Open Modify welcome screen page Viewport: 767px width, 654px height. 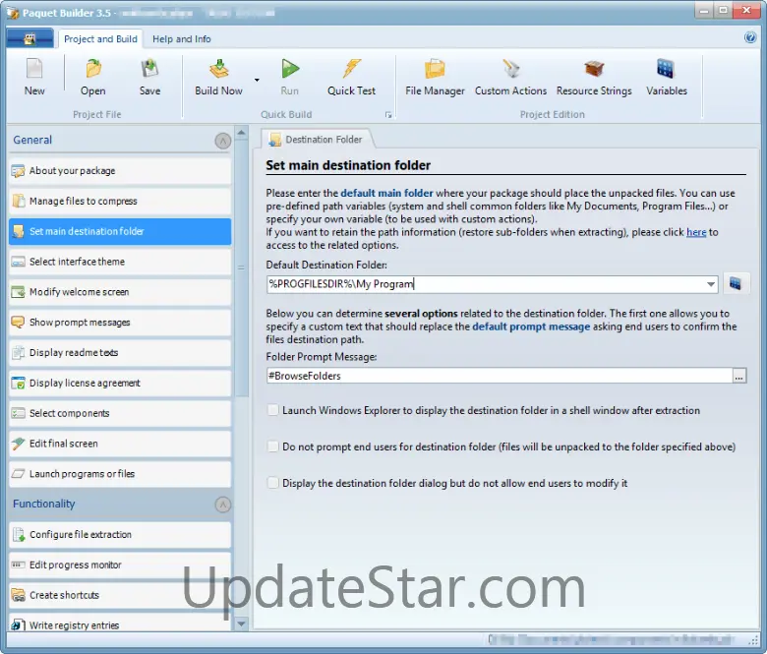[x=120, y=292]
